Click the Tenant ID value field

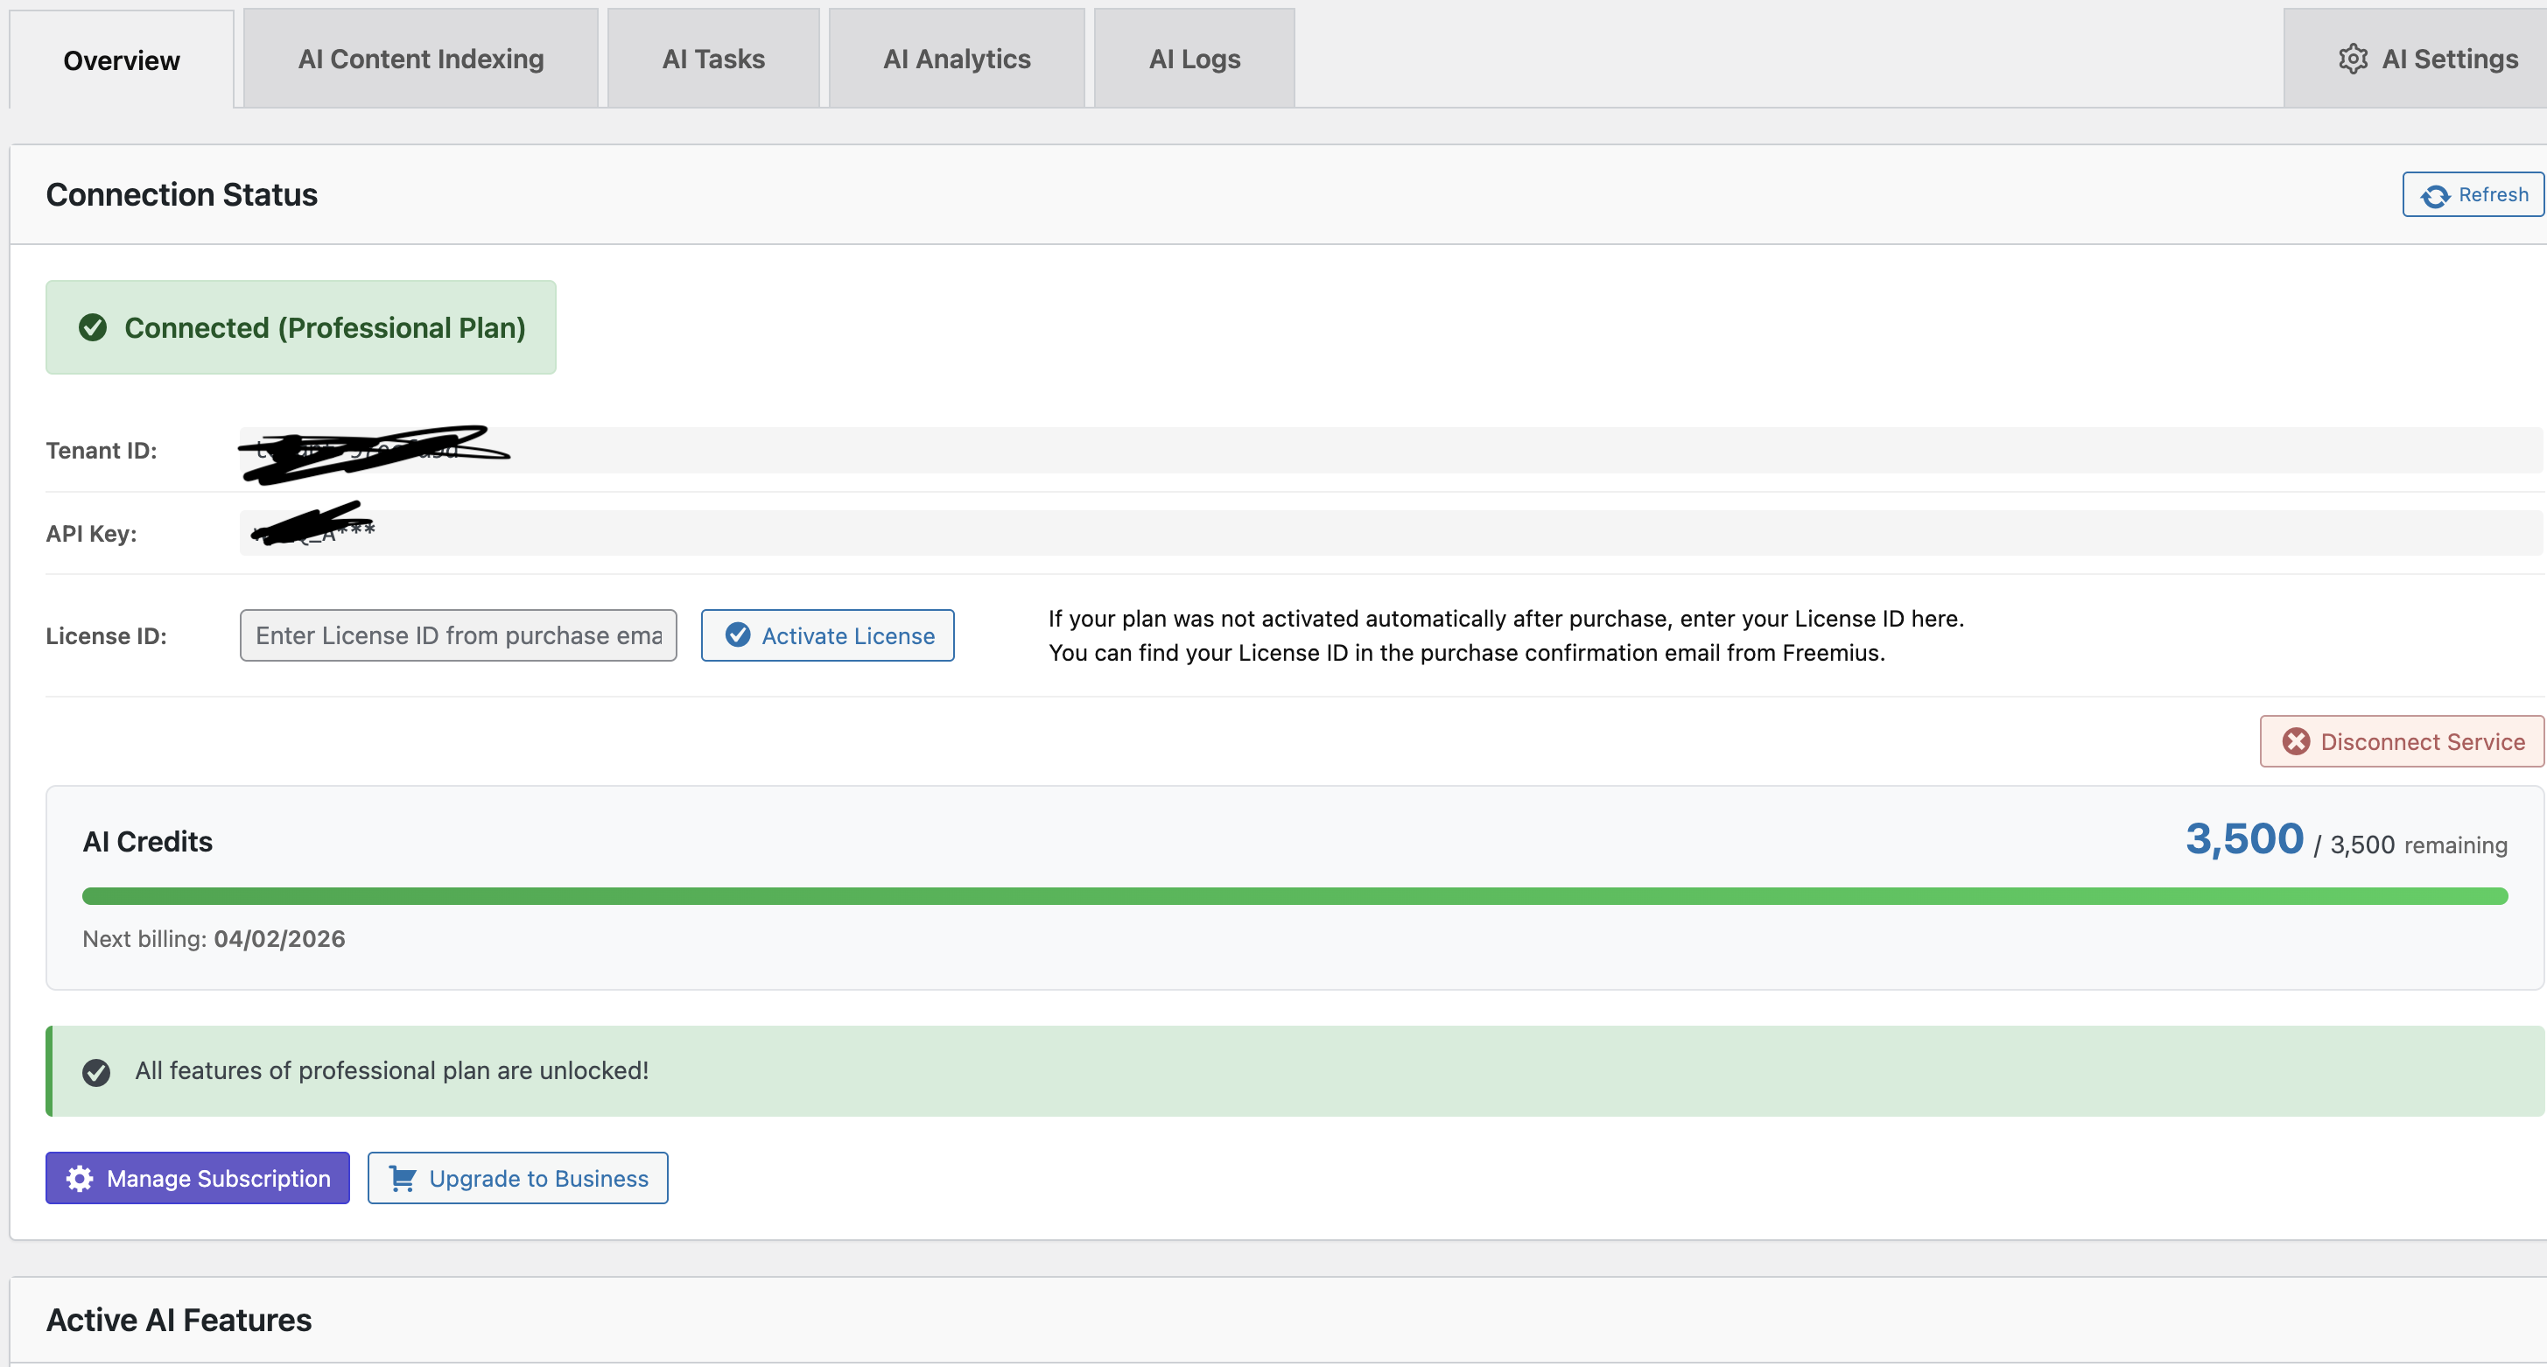pos(1385,451)
